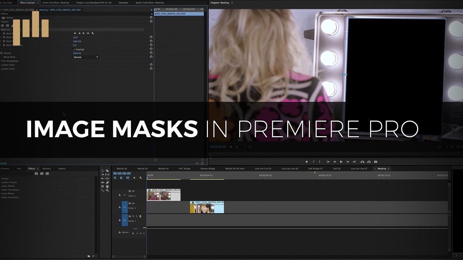Image resolution: width=463 pixels, height=260 pixels.
Task: Open the Audio Track Mixer tab
Action: [150, 3]
